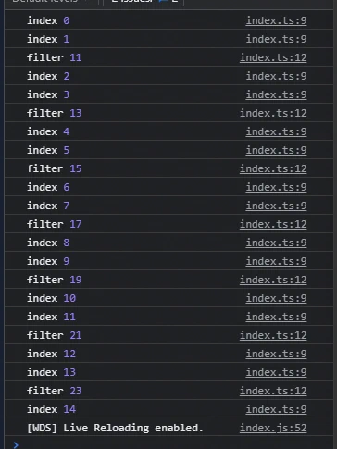
Task: Open the Default levels dropdown
Action: click(49, 2)
